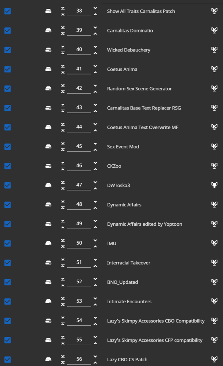Move Carnalitas Dominatio to top of list
This screenshot has width=223, height=366.
[x=63, y=34]
